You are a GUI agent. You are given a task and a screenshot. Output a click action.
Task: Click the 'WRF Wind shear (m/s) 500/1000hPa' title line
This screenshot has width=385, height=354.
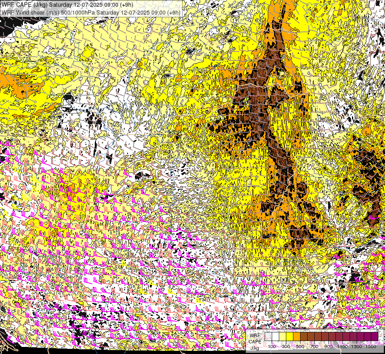(x=91, y=12)
